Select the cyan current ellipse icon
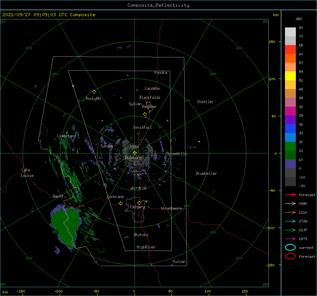This screenshot has width=317, height=296. 290,247
